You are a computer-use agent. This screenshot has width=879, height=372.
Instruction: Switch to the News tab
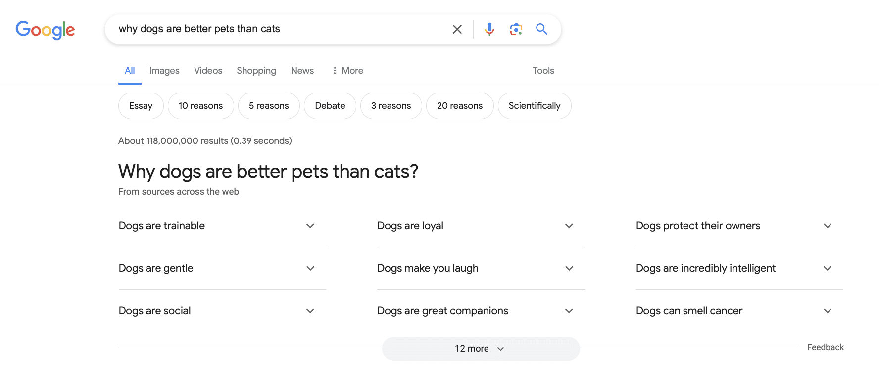302,70
